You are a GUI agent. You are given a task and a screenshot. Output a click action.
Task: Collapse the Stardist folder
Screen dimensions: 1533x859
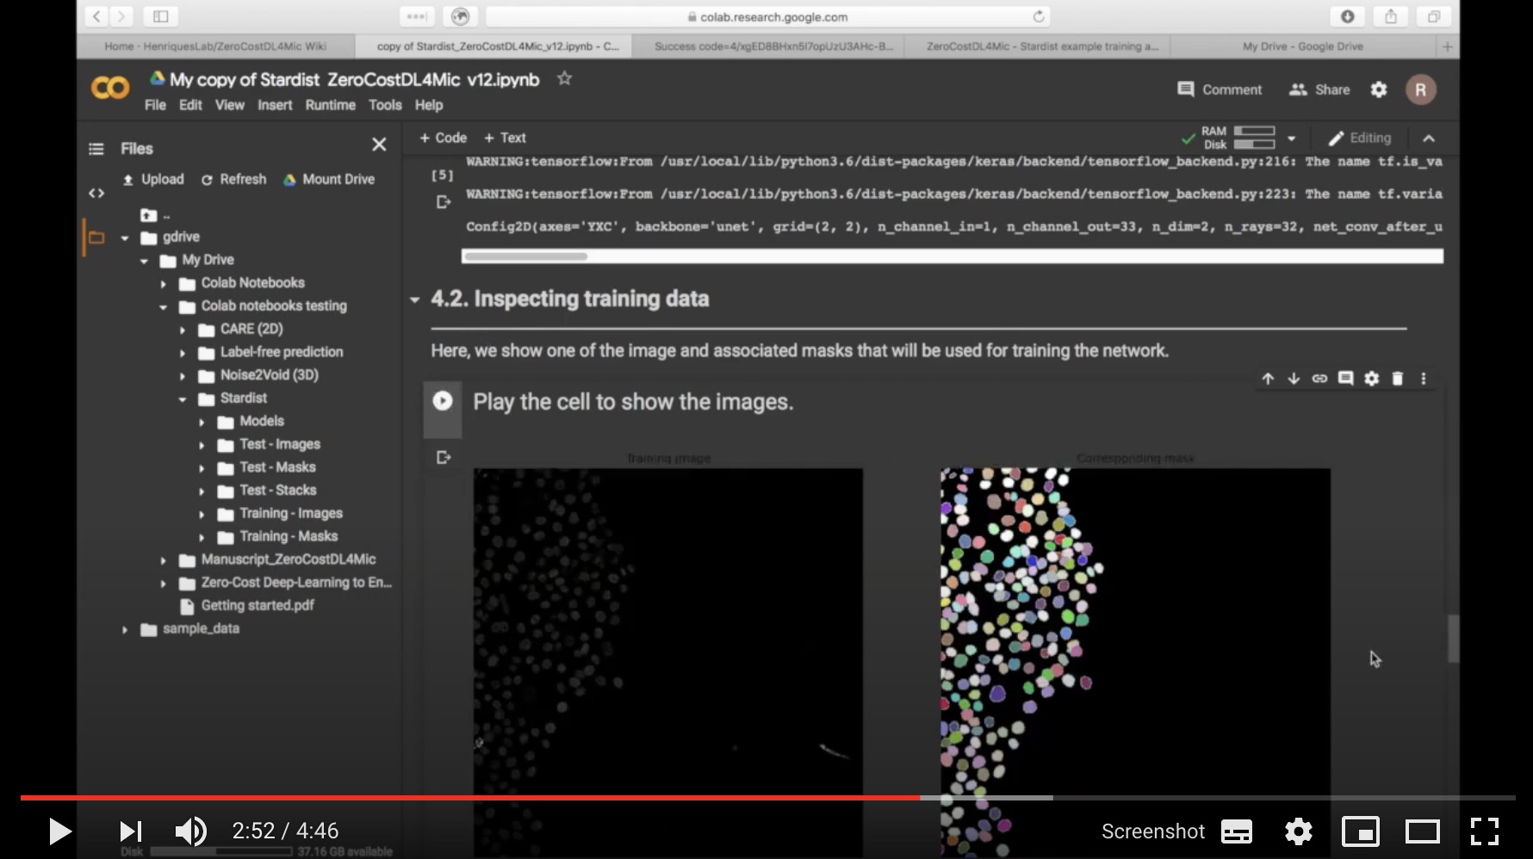[x=183, y=399]
